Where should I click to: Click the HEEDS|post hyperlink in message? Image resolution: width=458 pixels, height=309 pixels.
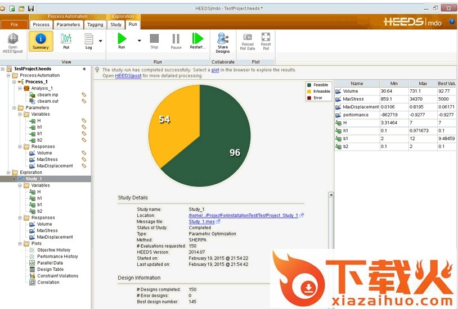[128, 75]
